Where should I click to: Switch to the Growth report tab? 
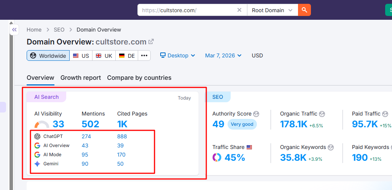[81, 78]
